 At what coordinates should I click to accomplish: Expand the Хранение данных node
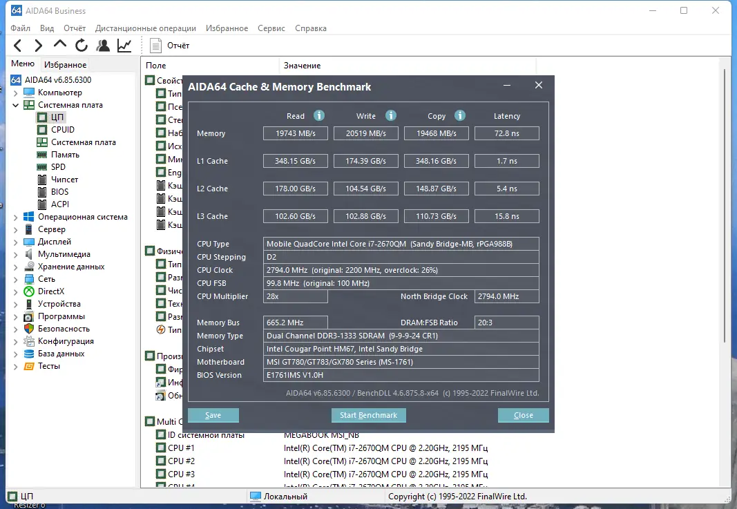click(x=15, y=267)
